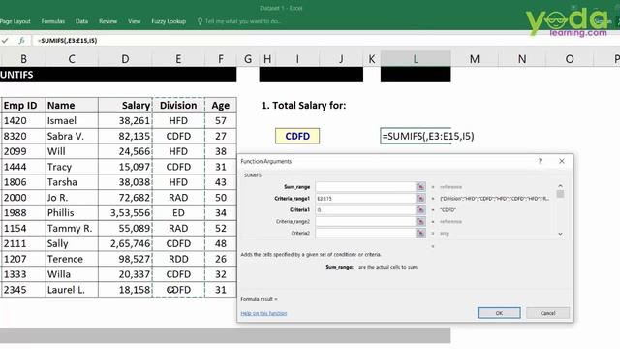
Task: Open the Help on this function link
Action: pyautogui.click(x=263, y=313)
